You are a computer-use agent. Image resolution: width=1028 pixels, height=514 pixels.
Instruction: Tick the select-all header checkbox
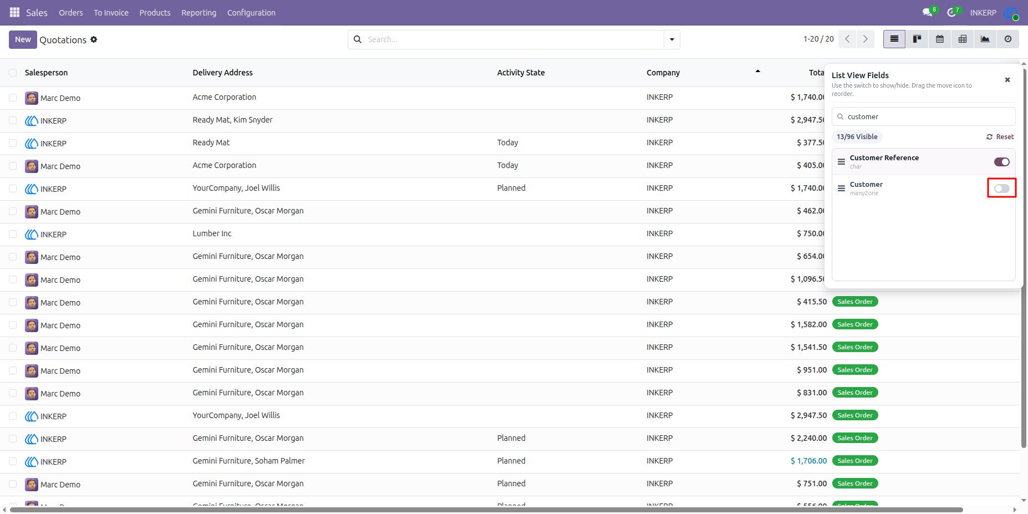[x=13, y=73]
